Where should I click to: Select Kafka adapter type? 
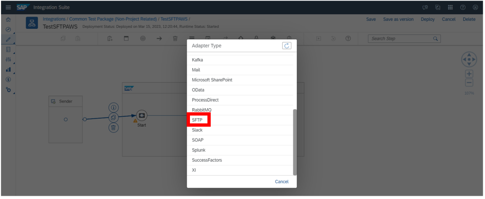point(240,60)
